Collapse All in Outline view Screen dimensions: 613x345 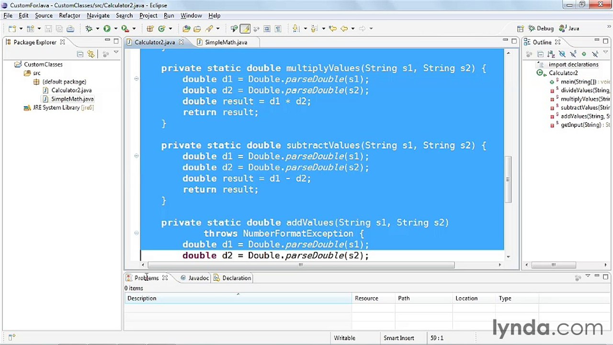tap(540, 54)
